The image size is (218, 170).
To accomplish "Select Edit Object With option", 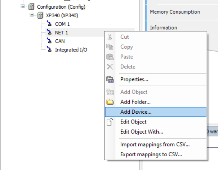I will click(x=141, y=132).
